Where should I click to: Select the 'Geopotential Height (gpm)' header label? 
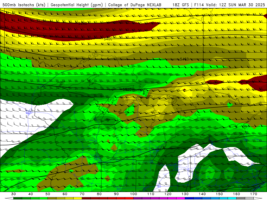pyautogui.click(x=77, y=5)
